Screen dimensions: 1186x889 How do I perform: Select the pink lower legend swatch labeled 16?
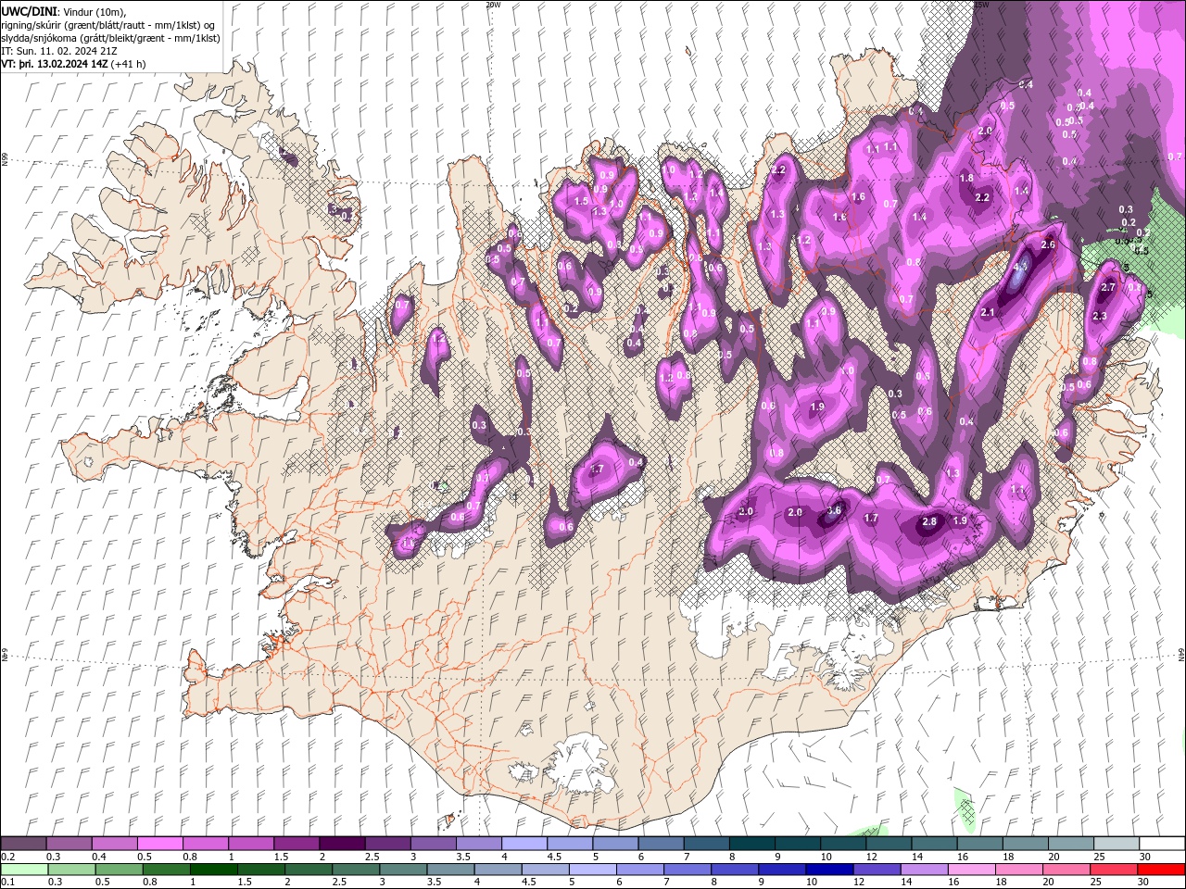click(972, 870)
